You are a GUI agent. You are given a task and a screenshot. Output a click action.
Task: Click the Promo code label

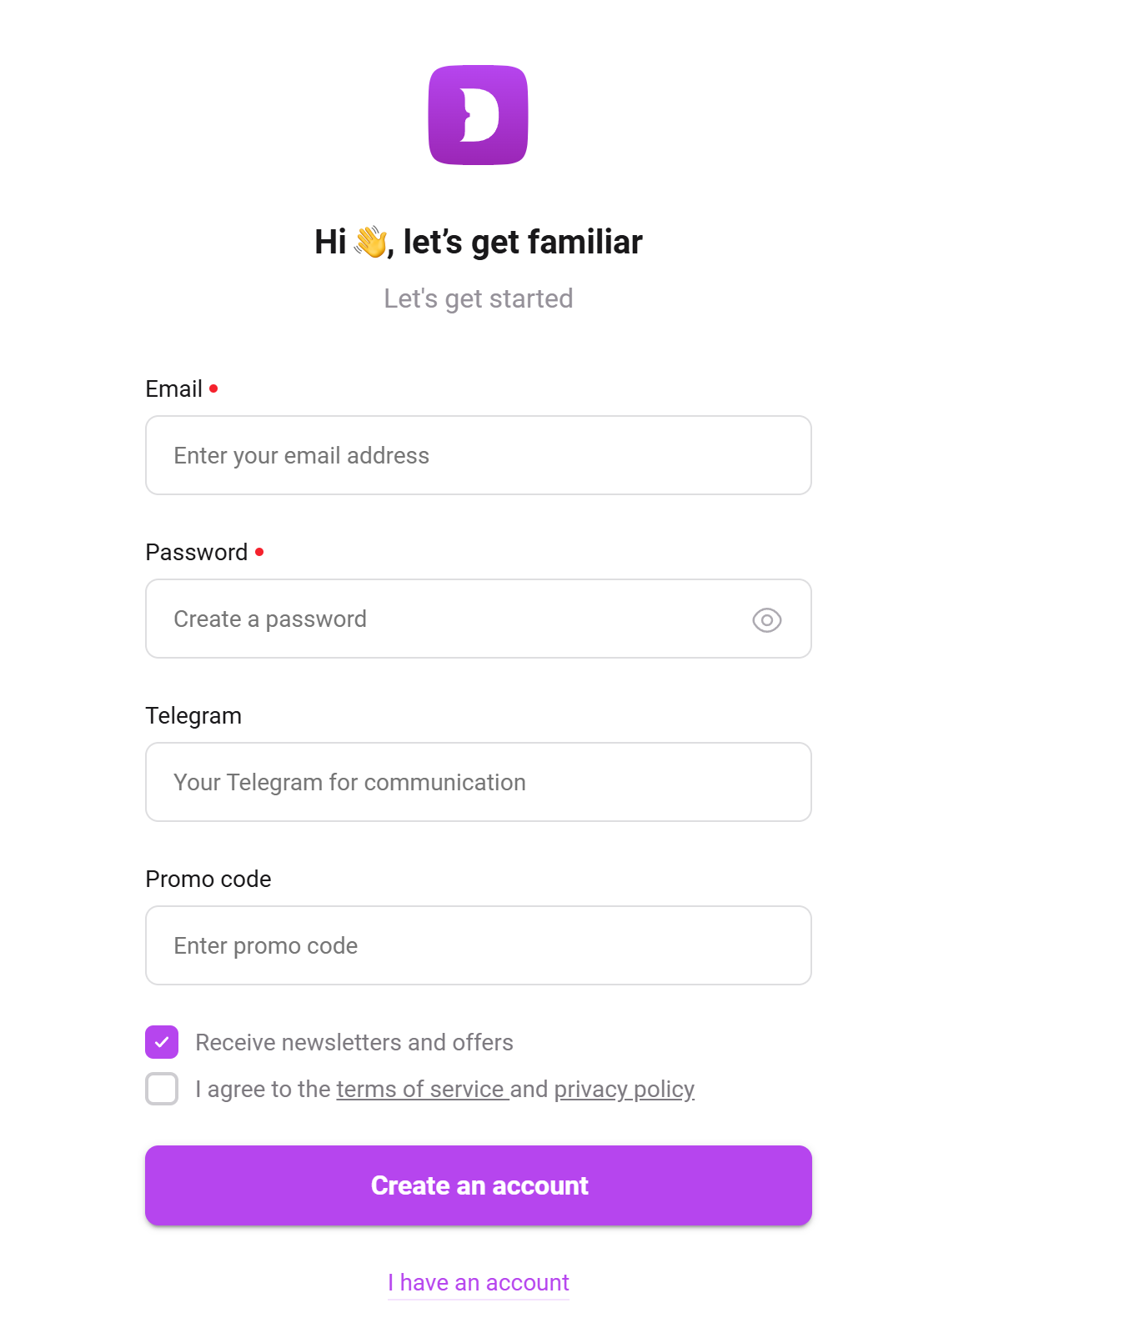coord(208,879)
